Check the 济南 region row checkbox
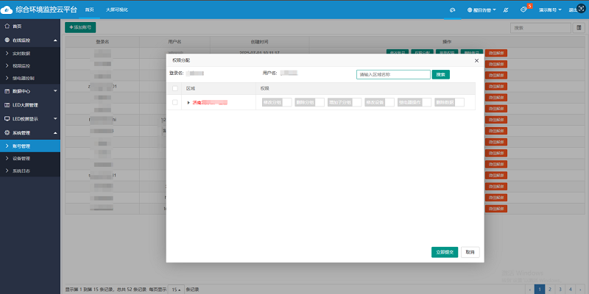 point(175,102)
